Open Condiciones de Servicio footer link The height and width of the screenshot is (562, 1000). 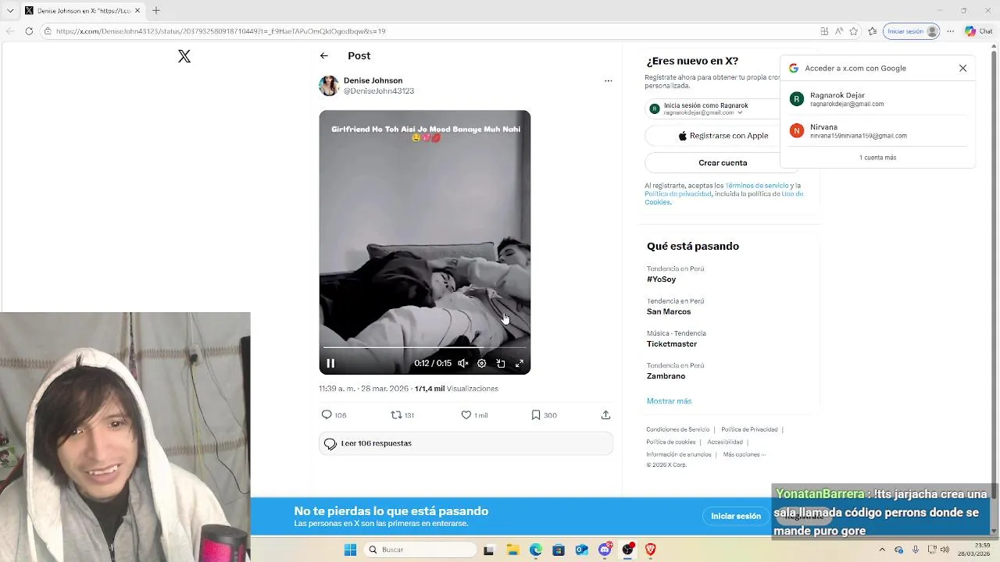click(678, 429)
